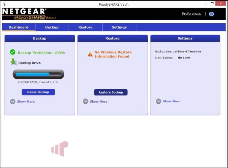Click the 'Smart Timeline' backup interval value
The image size is (228, 168).
(190, 51)
